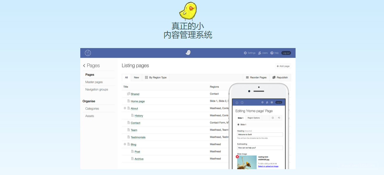This screenshot has height=175, width=384.
Task: Click the page icon in the History row
Action: pos(132,115)
